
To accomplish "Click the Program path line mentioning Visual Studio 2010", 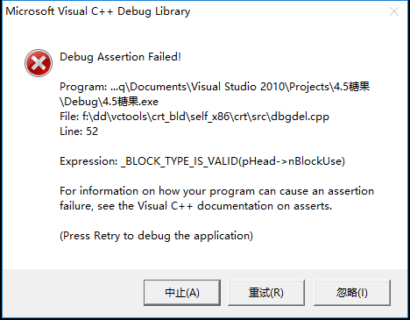I will 215,87.
